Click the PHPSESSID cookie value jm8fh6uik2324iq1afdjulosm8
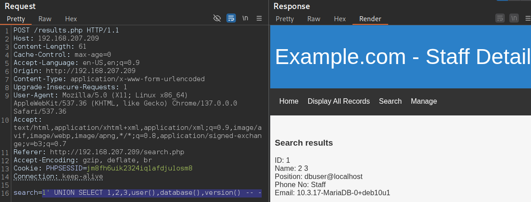 [x=140, y=168]
